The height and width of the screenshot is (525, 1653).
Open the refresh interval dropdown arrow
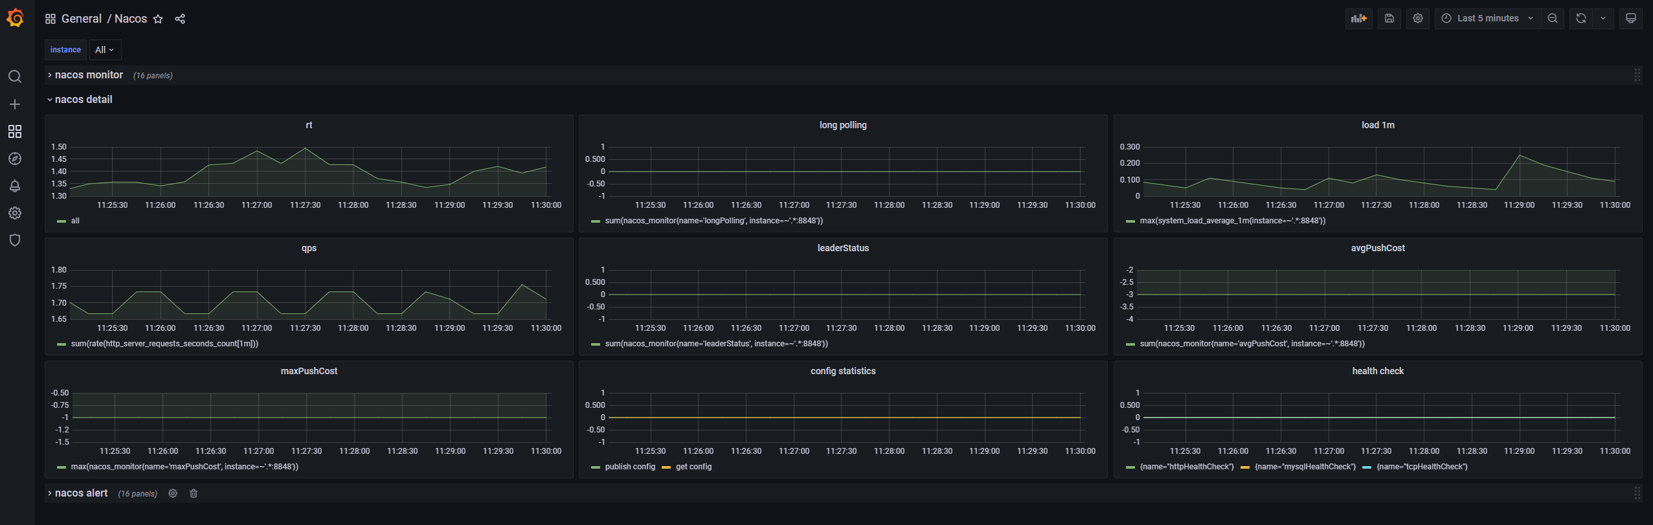[1603, 18]
